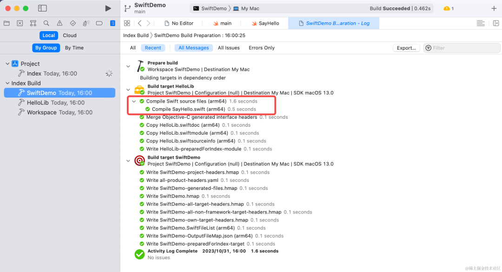
Task: Open the Source Control navigator
Action: point(20,23)
